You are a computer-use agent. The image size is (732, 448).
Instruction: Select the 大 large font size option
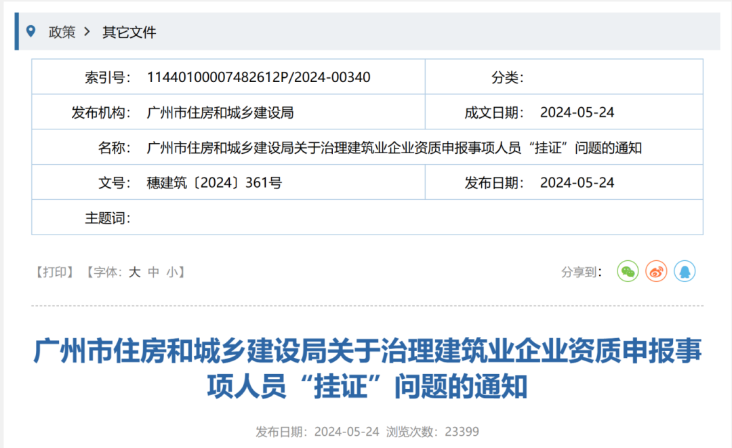tap(134, 272)
